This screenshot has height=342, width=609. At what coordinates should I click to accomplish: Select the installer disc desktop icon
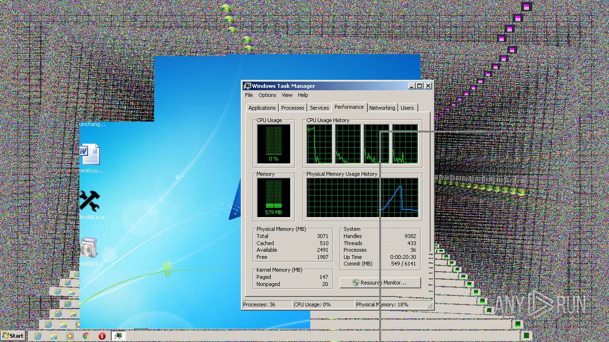tap(89, 248)
